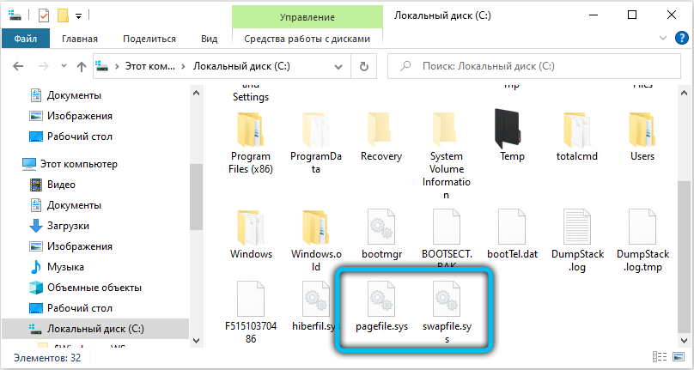The image size is (694, 370).
Task: Click the search field Поиск: Локальный диск (C:)
Action: tap(534, 66)
